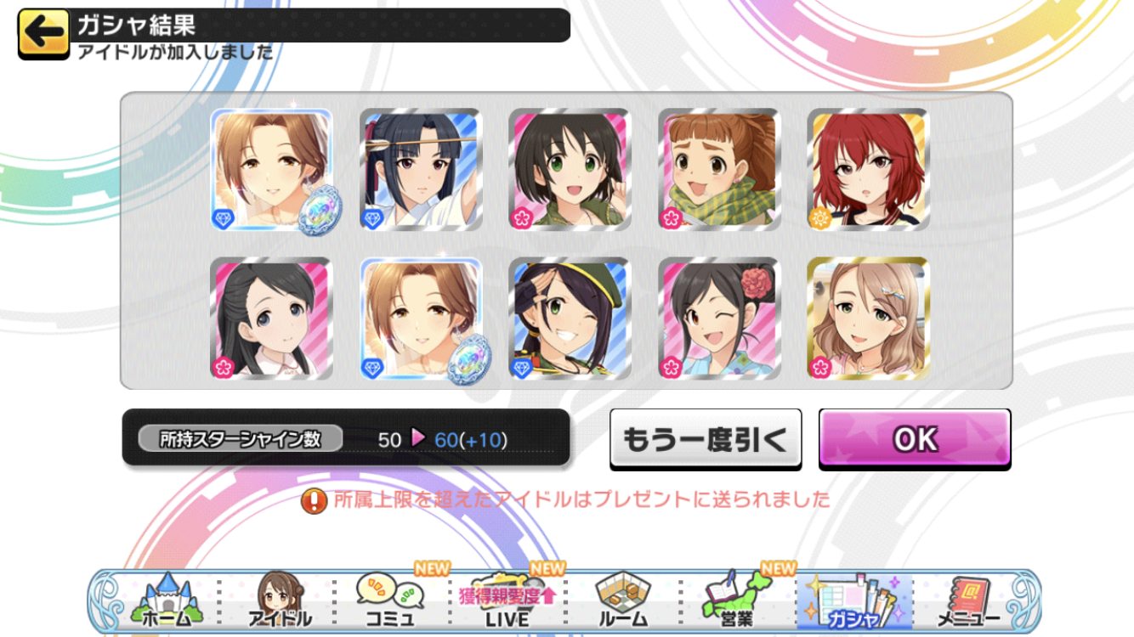Open the ルーム room icon

(x=622, y=600)
